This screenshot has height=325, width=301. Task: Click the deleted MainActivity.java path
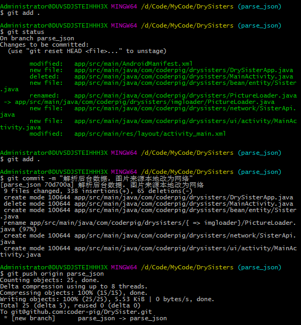pyautogui.click(x=183, y=76)
